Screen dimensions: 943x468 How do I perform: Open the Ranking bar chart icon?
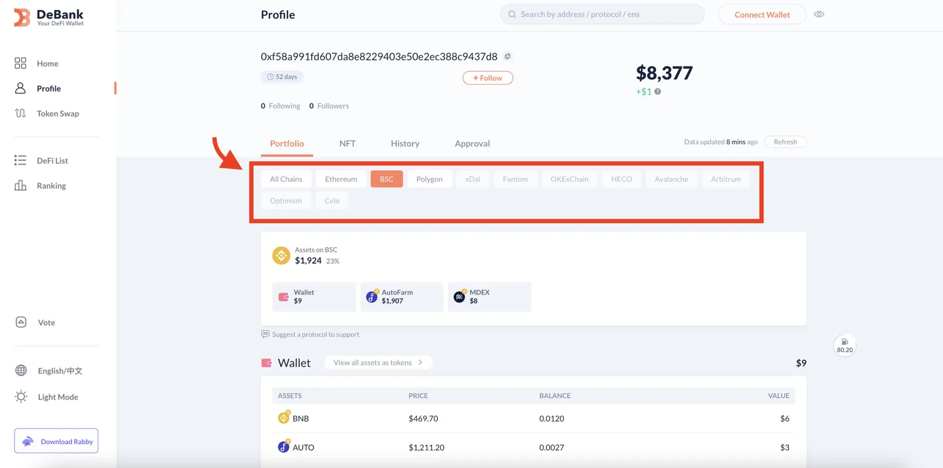pos(21,185)
